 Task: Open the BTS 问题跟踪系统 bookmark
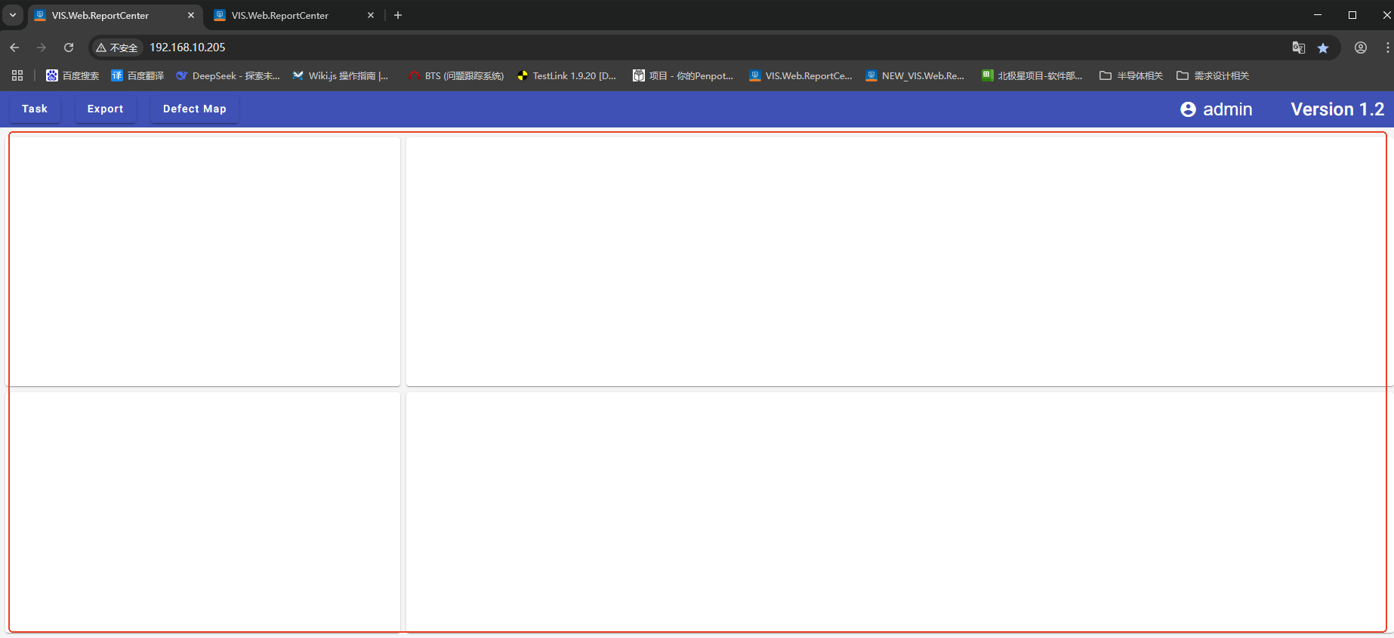(x=455, y=75)
